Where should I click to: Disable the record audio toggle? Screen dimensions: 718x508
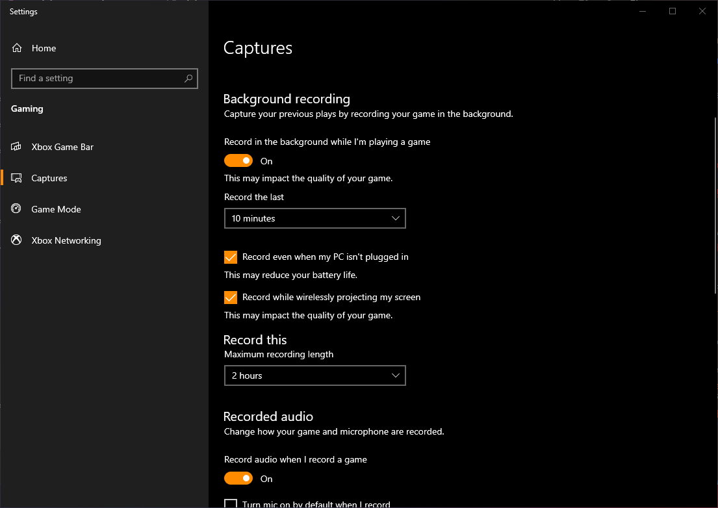(x=238, y=478)
